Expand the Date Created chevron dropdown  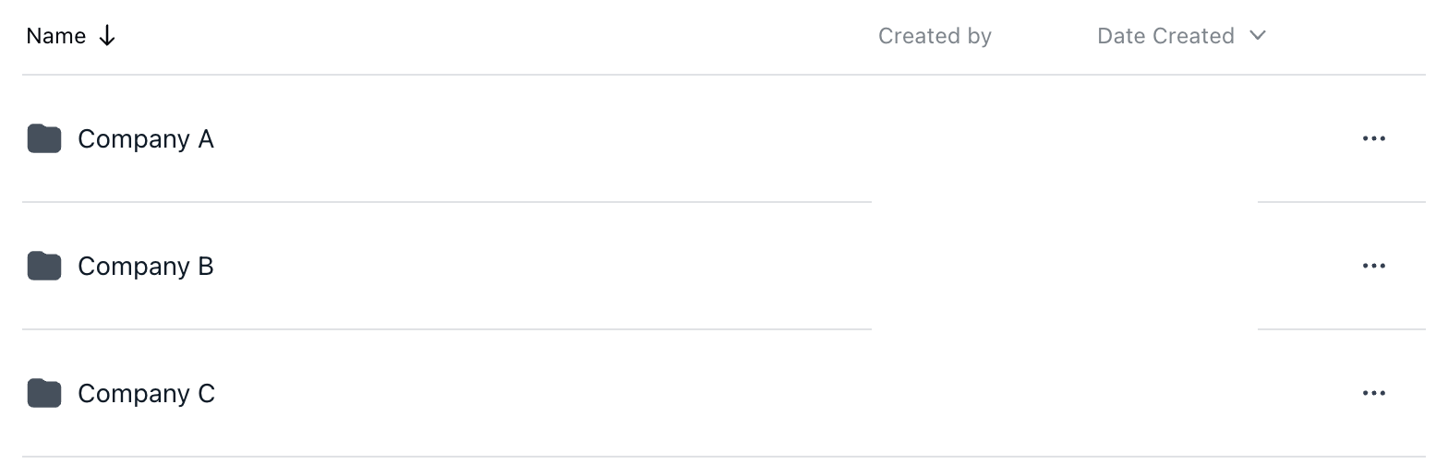click(1257, 36)
